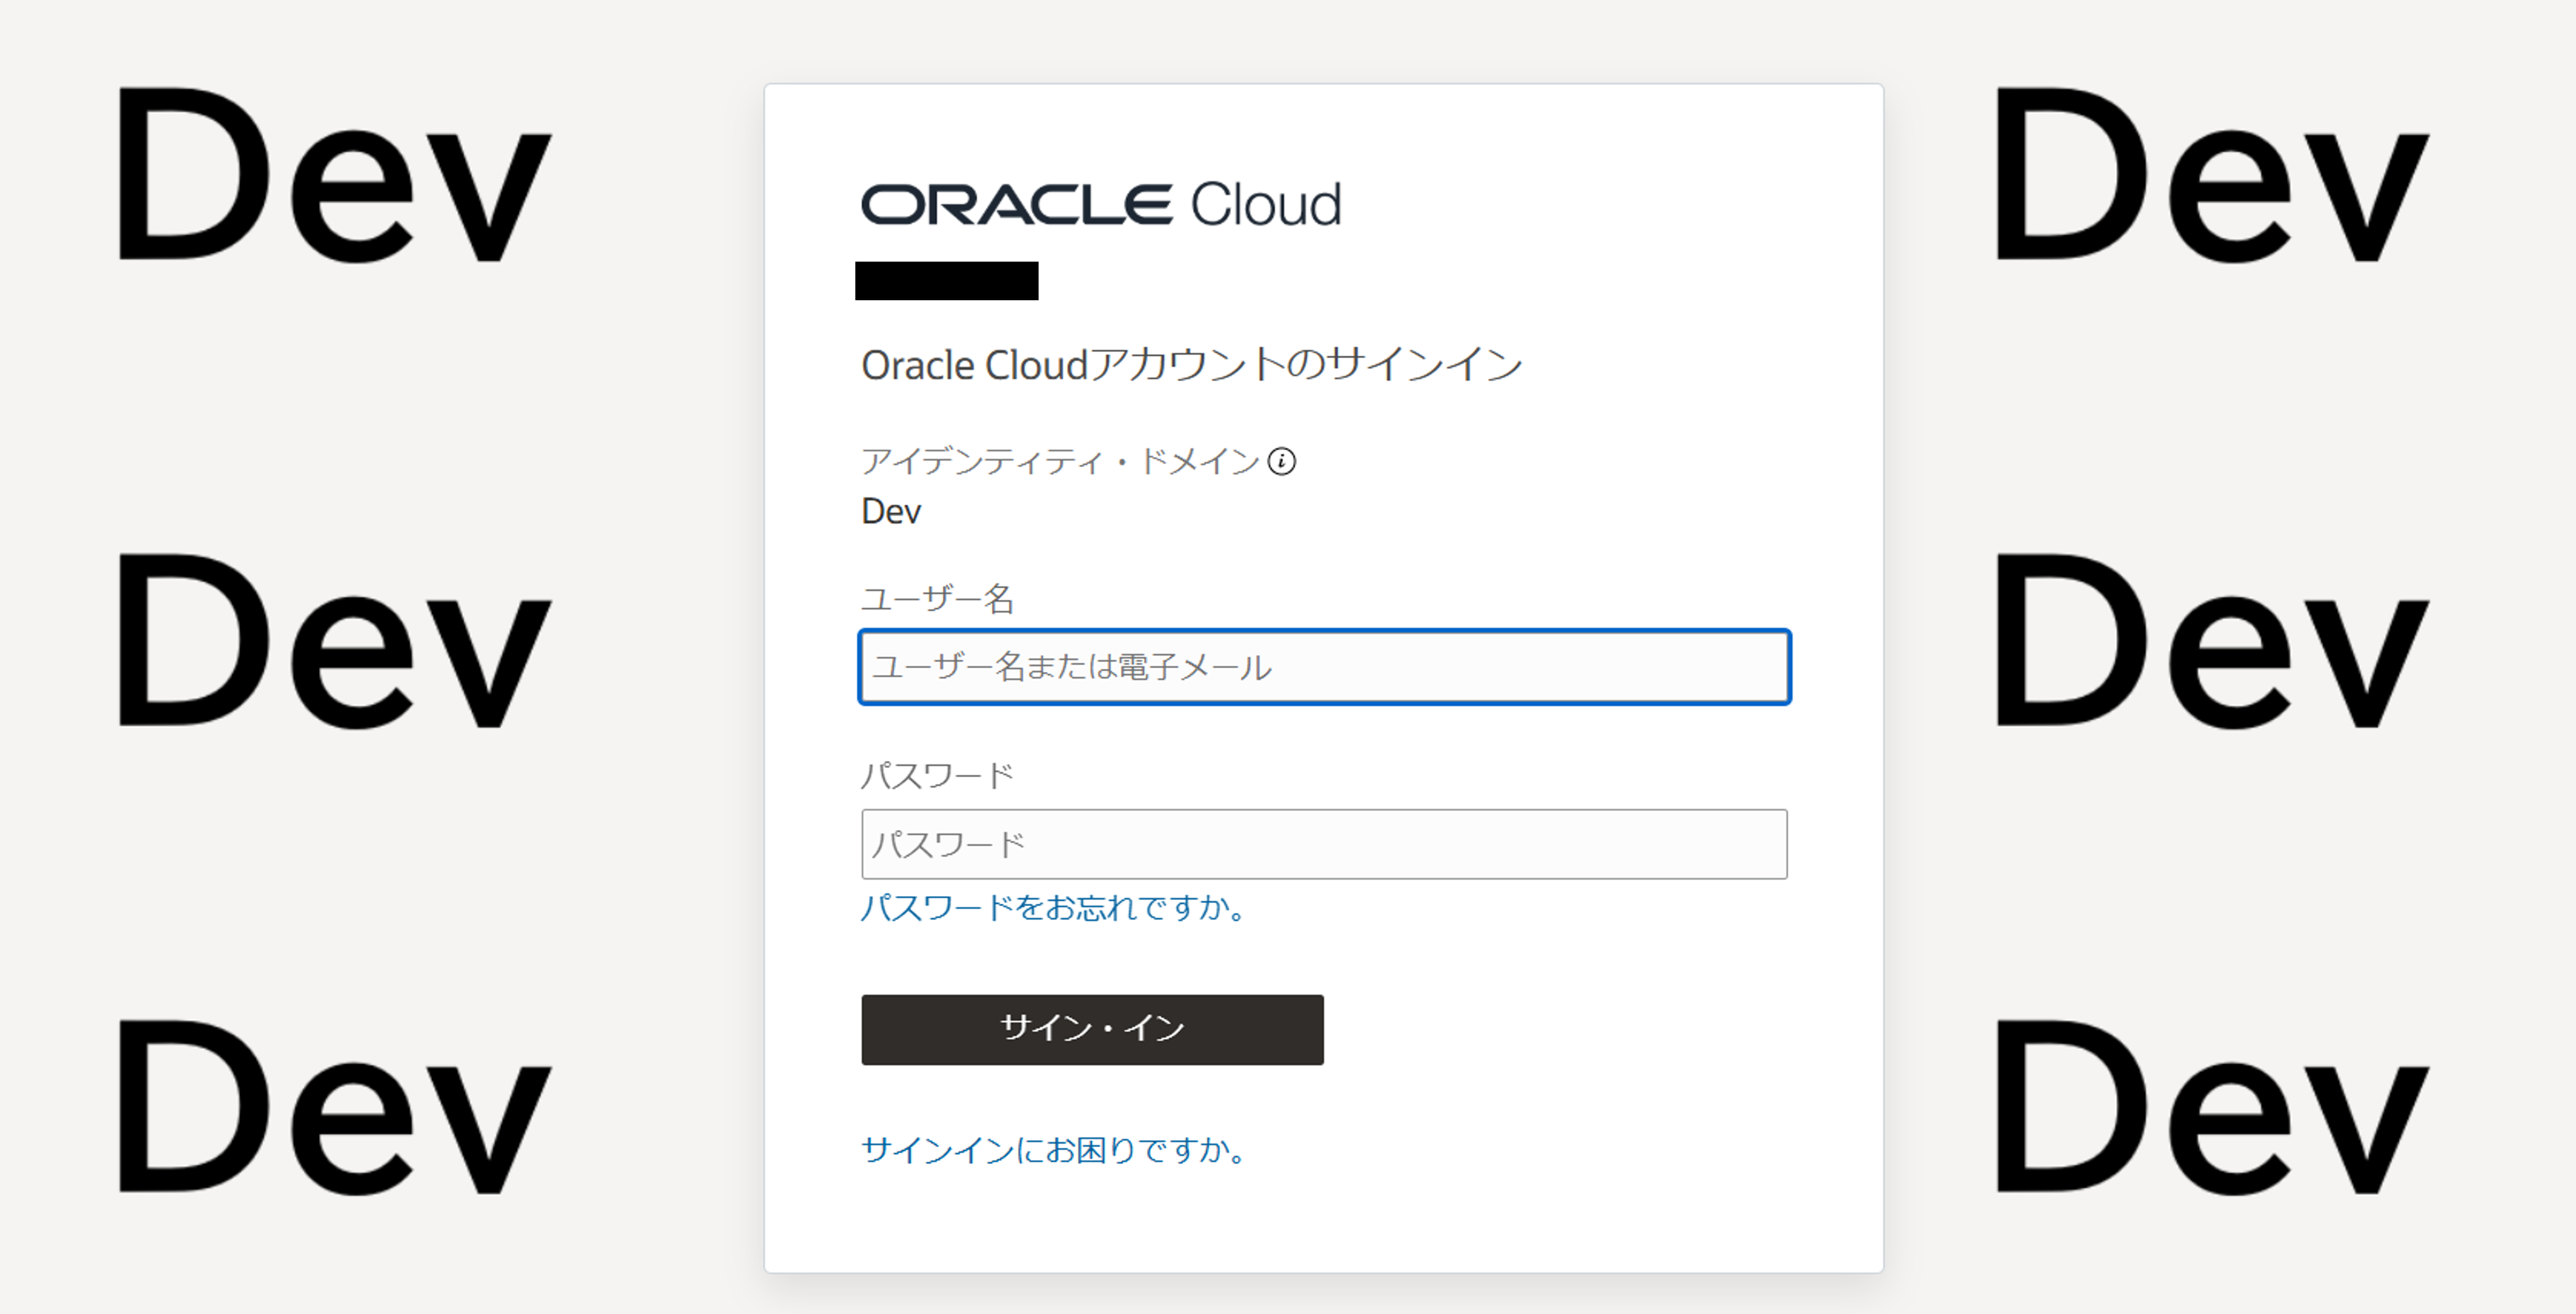Click the サイン・イン sign-in button
The height and width of the screenshot is (1314, 2576).
[1092, 1029]
